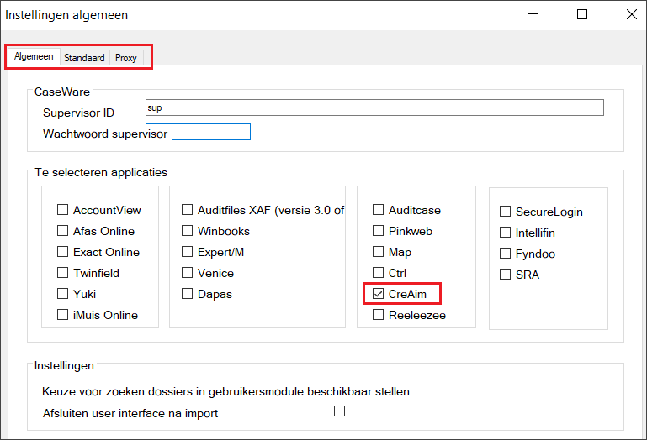Tick the Reeleezee checkbox
Viewport: 647px width, 440px height.
378,315
